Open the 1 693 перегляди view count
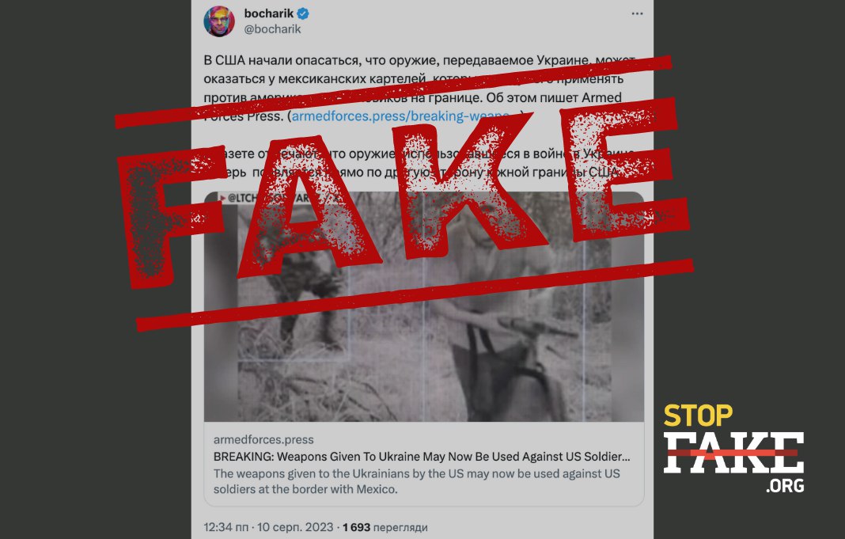The height and width of the screenshot is (539, 845). pos(385,527)
